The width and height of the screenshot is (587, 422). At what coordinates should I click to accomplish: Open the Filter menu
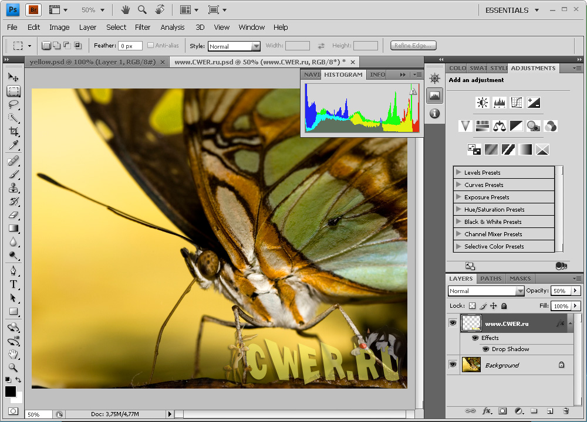143,27
